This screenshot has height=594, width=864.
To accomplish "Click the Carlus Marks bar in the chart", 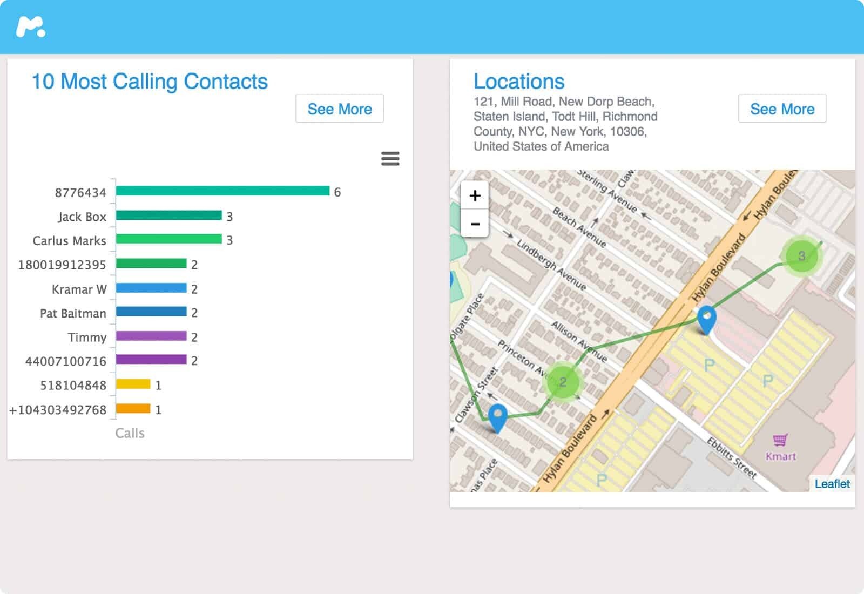I will 167,240.
